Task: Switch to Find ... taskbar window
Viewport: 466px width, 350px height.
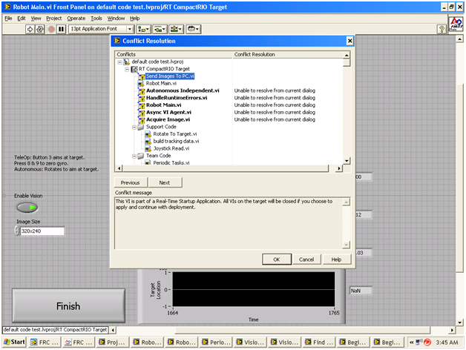Action: [320, 343]
